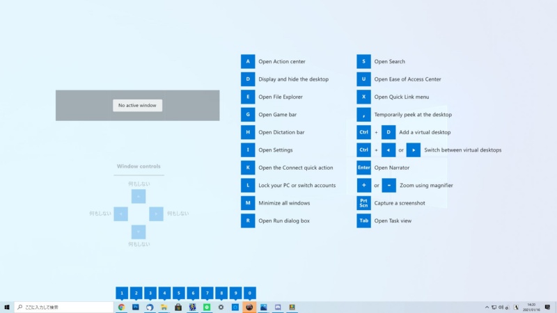Click the left arrow window control
Screen dimensions: 557x313
pyautogui.click(x=120, y=214)
